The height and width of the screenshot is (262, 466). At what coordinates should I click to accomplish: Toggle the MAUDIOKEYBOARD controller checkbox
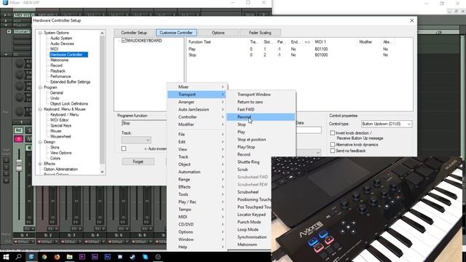124,41
